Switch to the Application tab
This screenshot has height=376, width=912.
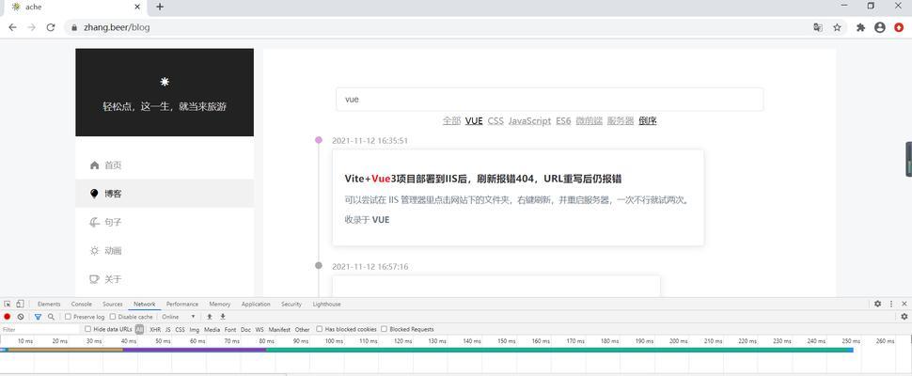point(256,304)
